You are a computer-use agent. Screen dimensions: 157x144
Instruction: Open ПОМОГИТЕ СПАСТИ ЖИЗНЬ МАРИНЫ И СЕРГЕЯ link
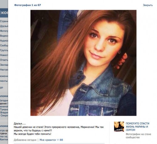138,127
